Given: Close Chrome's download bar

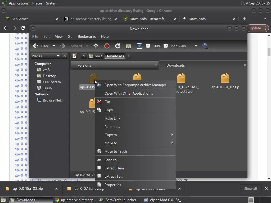Looking at the screenshot, I should tap(266, 188).
